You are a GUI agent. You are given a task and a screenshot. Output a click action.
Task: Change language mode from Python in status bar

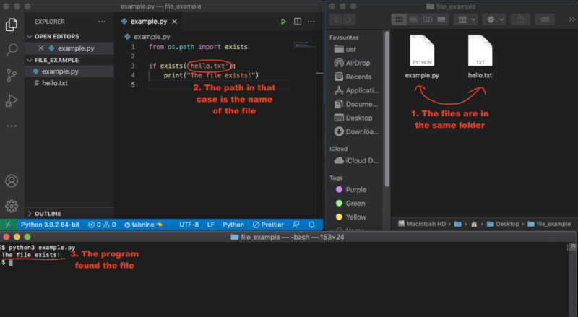(x=233, y=225)
